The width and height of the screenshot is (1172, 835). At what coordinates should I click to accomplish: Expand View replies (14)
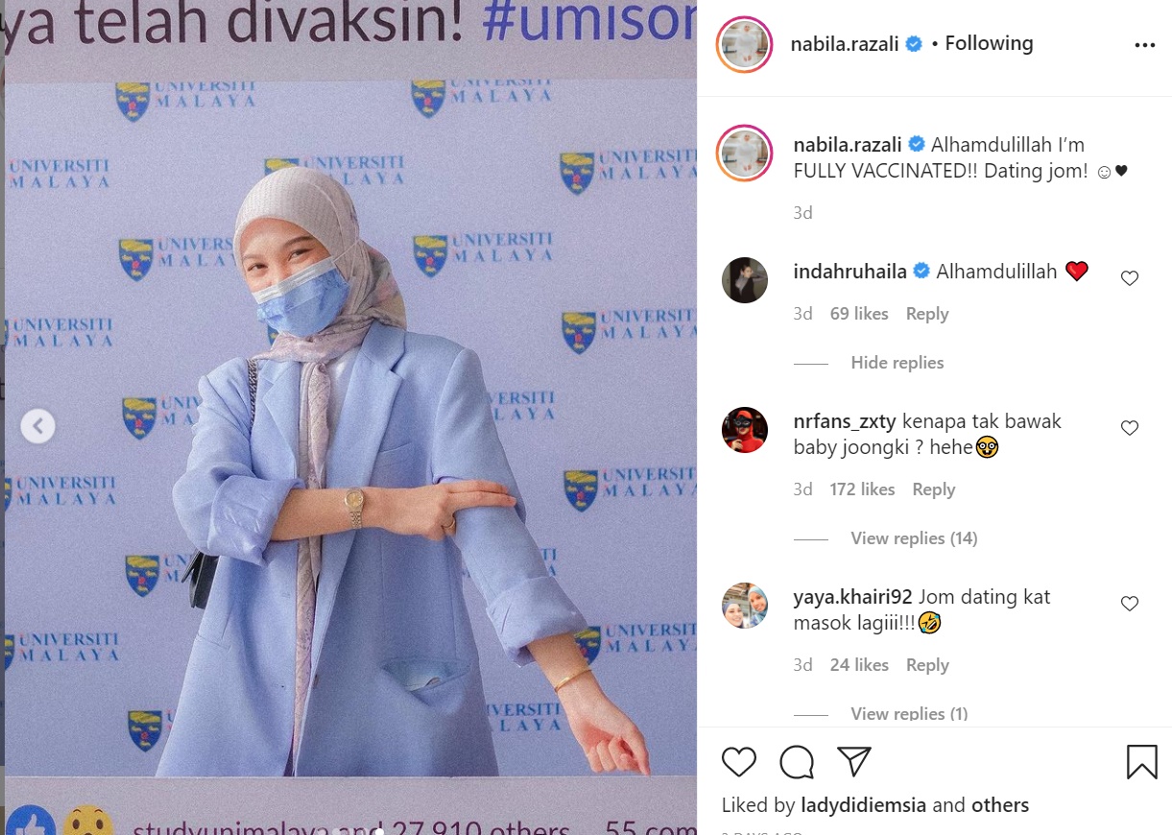[x=914, y=538]
